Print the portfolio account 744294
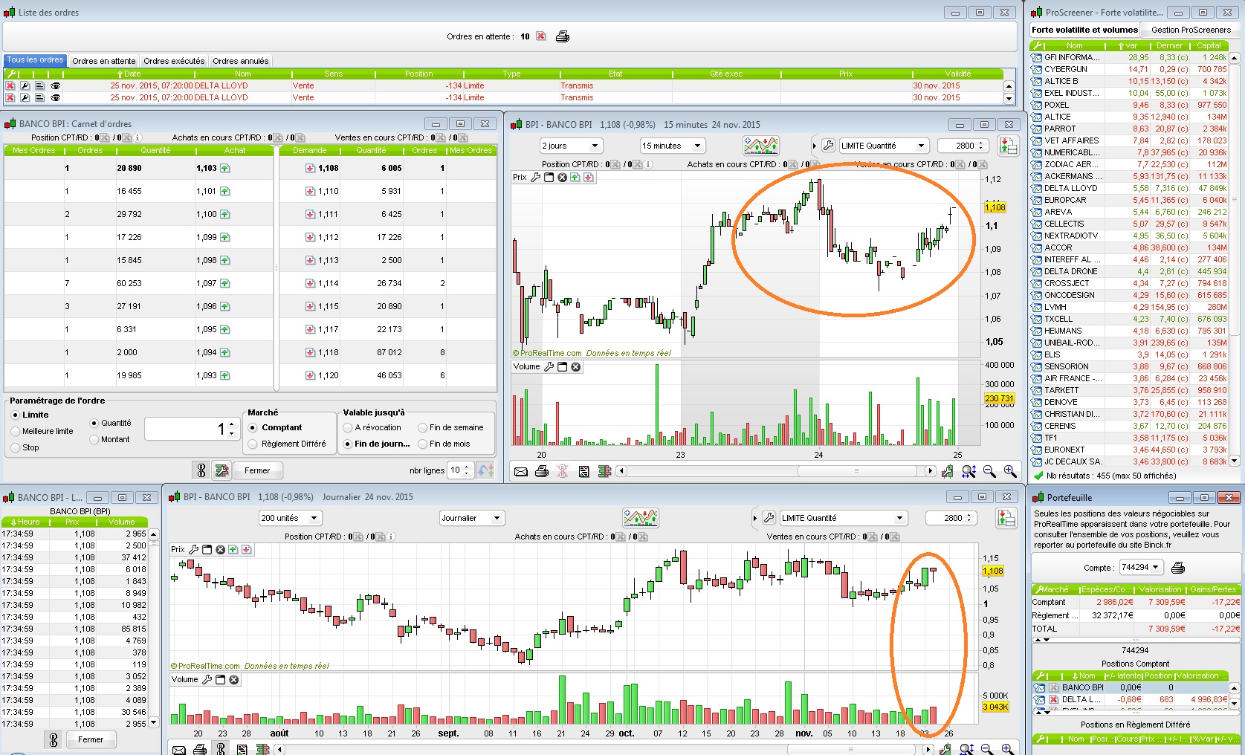This screenshot has width=1245, height=755. [x=1178, y=568]
